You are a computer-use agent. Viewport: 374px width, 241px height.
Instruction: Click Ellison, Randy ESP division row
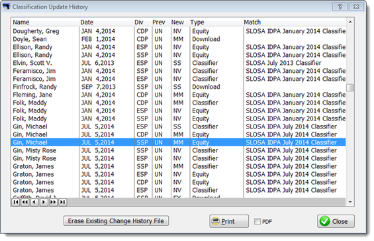pos(179,47)
